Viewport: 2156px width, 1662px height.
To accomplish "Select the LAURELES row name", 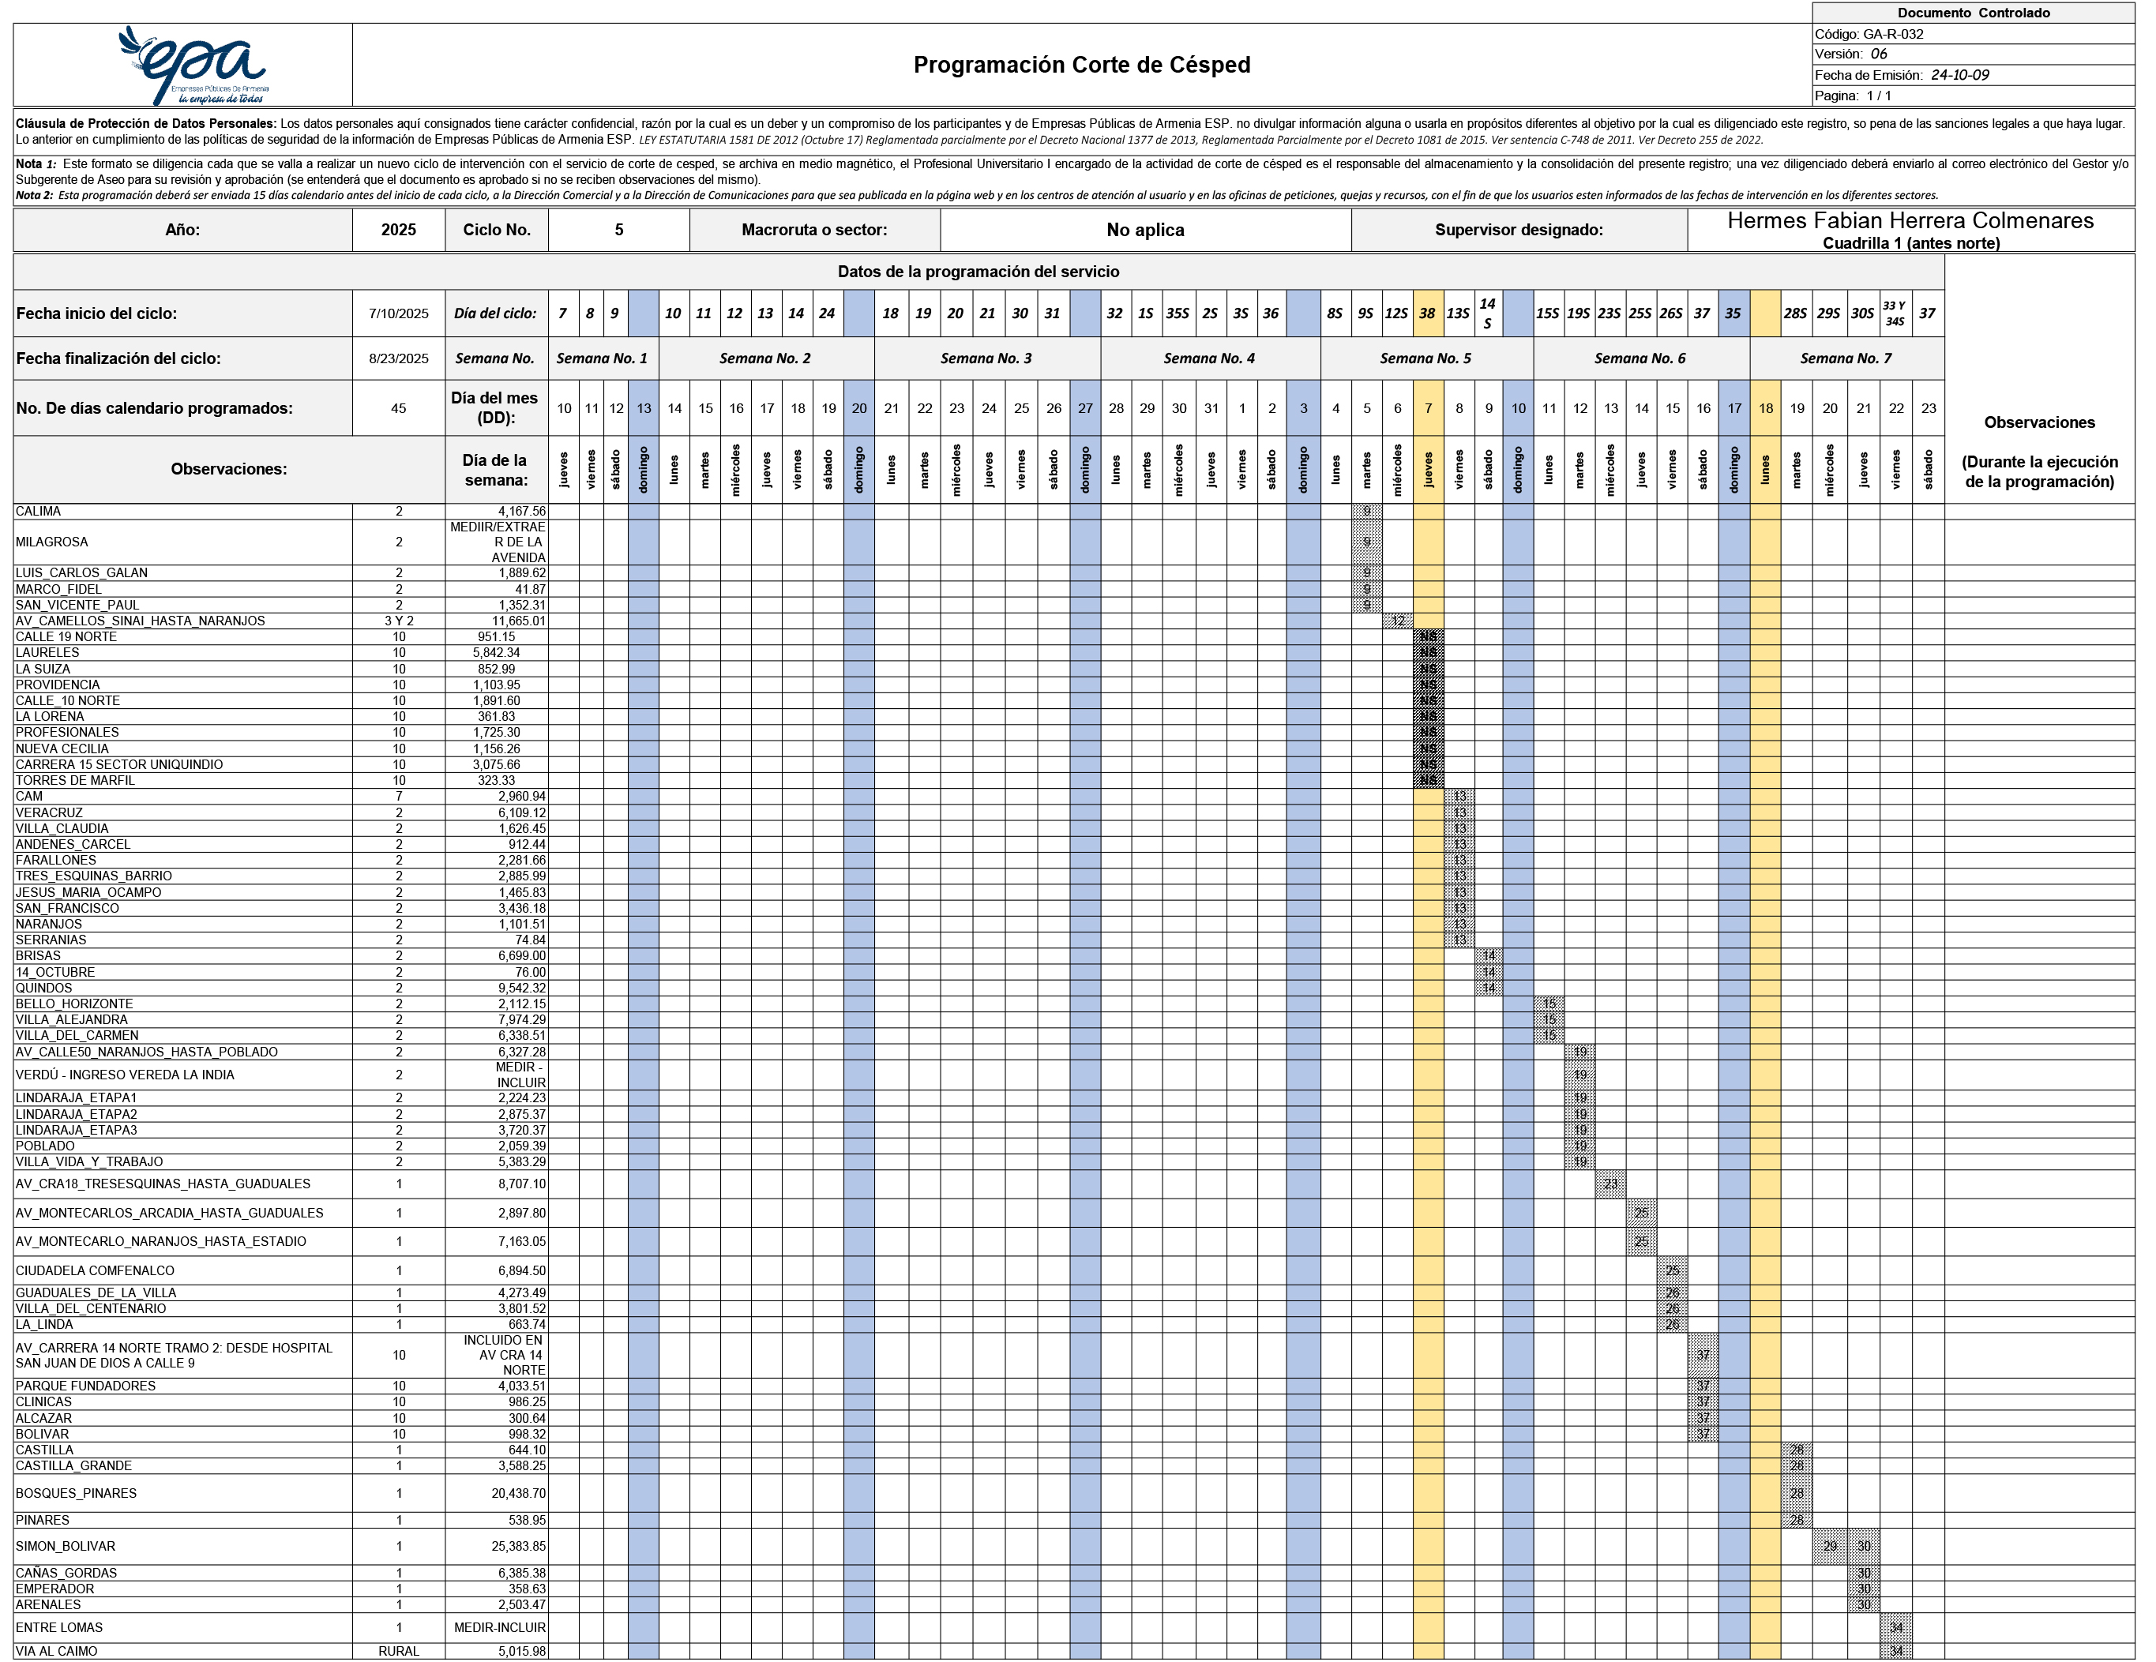I will (x=47, y=652).
